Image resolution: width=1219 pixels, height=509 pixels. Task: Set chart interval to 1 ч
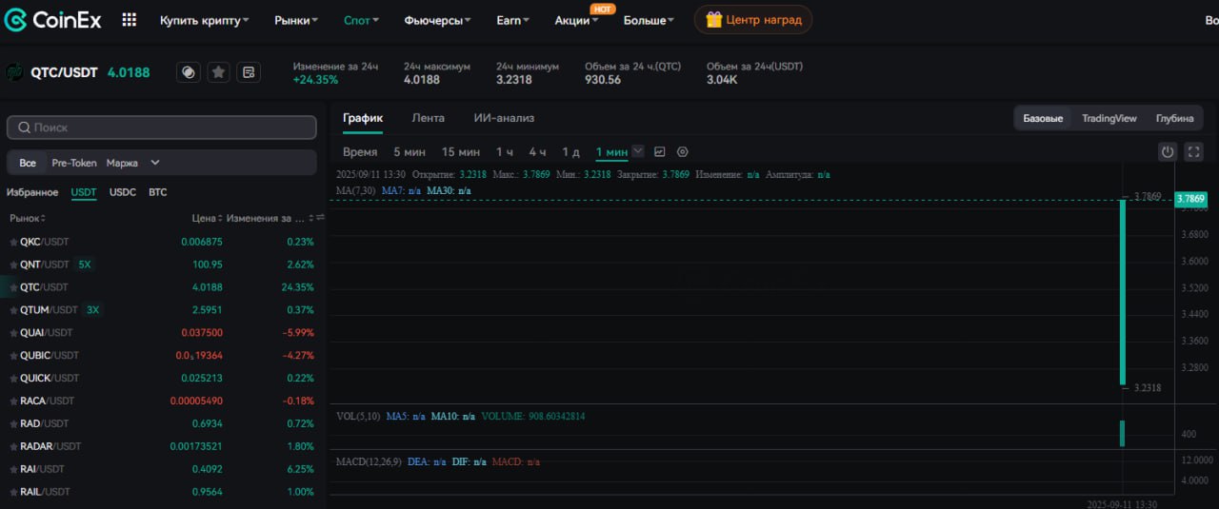pyautogui.click(x=505, y=152)
